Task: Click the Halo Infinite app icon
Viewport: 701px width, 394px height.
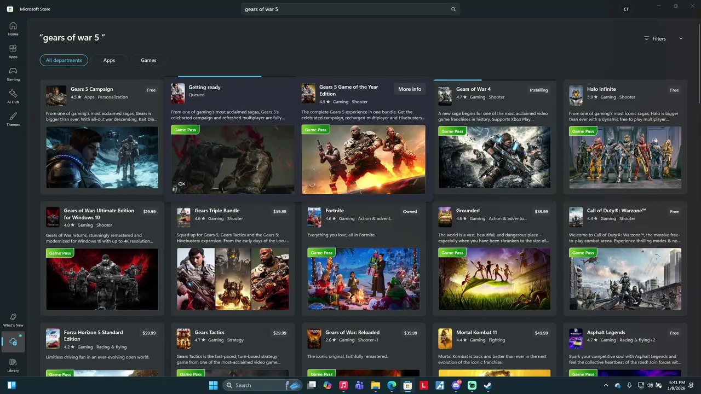Action: pos(576,95)
